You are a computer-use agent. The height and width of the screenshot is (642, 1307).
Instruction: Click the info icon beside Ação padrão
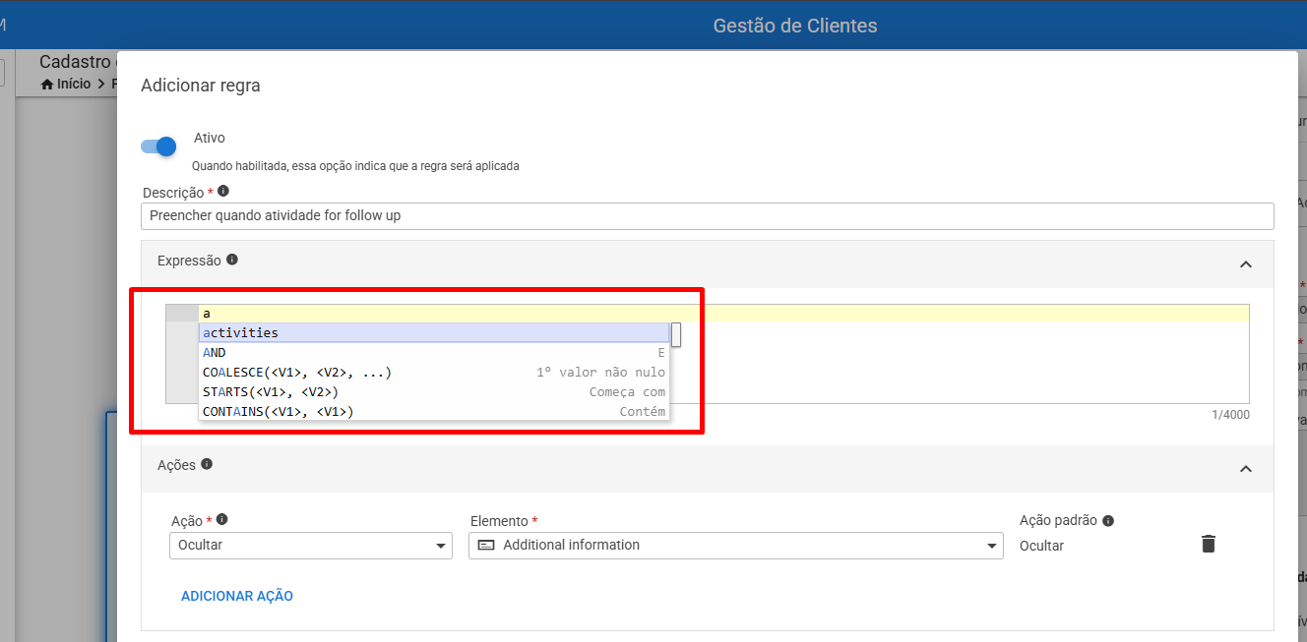1108,521
